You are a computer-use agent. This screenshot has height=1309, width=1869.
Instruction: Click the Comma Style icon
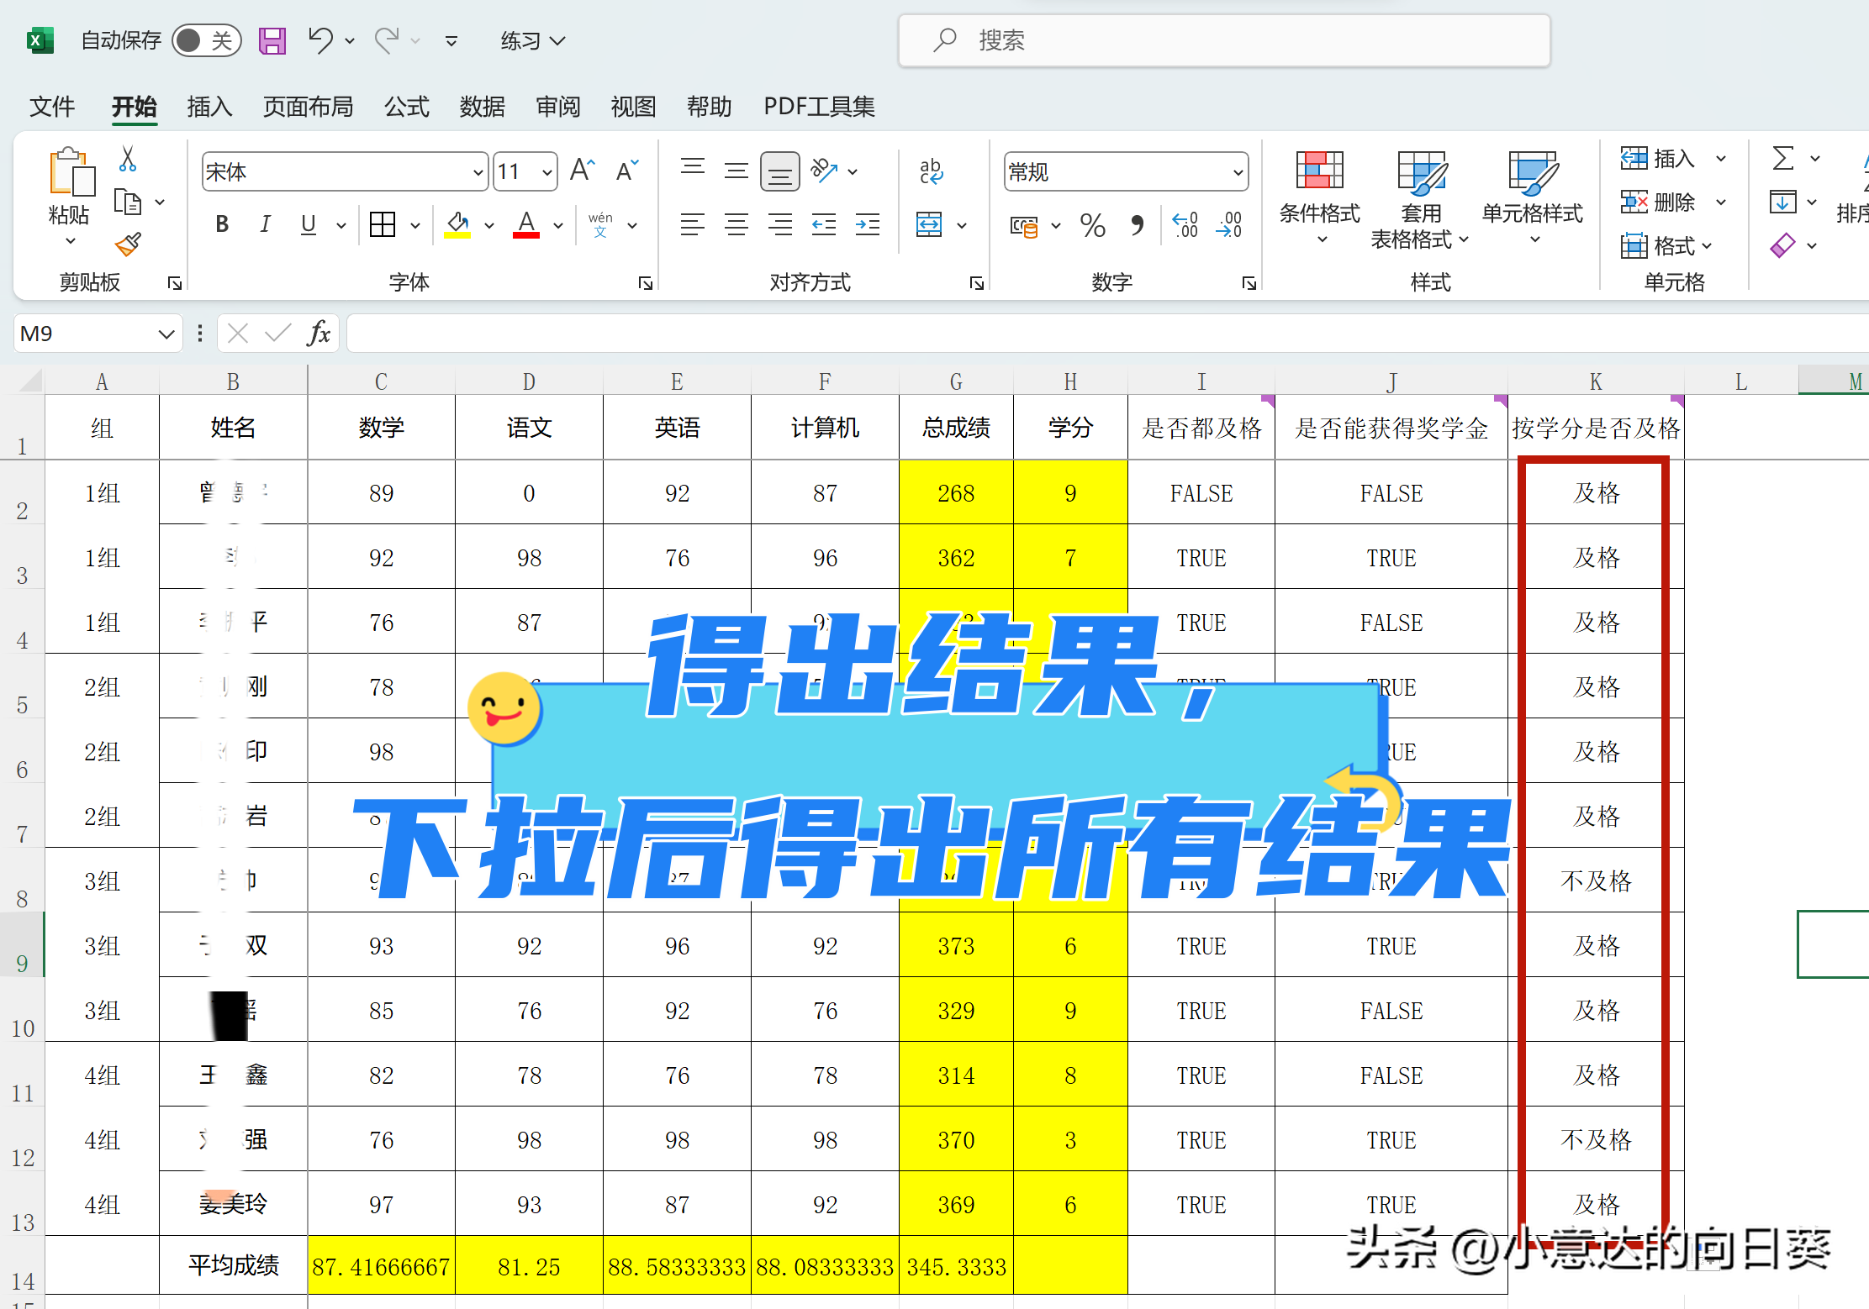(1137, 225)
